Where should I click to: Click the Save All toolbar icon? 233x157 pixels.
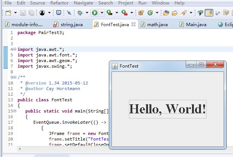[31, 13]
